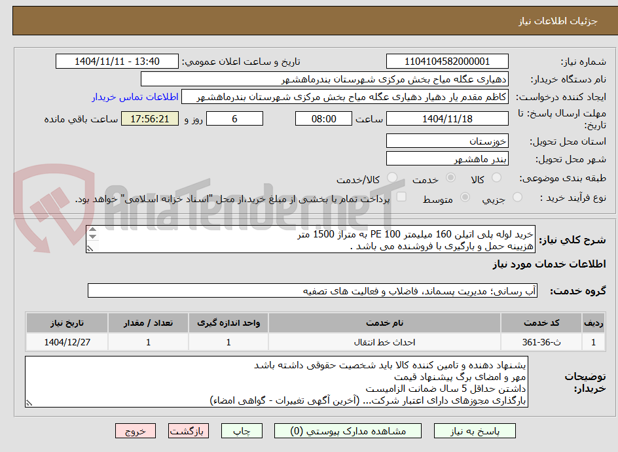Select the کالا radio button

497,178
